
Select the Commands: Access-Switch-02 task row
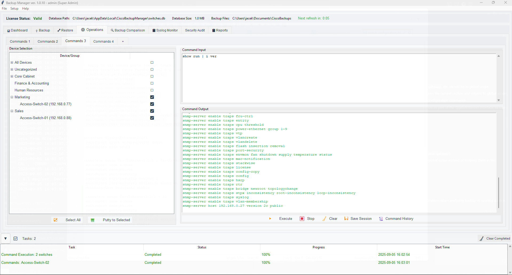tap(253, 263)
